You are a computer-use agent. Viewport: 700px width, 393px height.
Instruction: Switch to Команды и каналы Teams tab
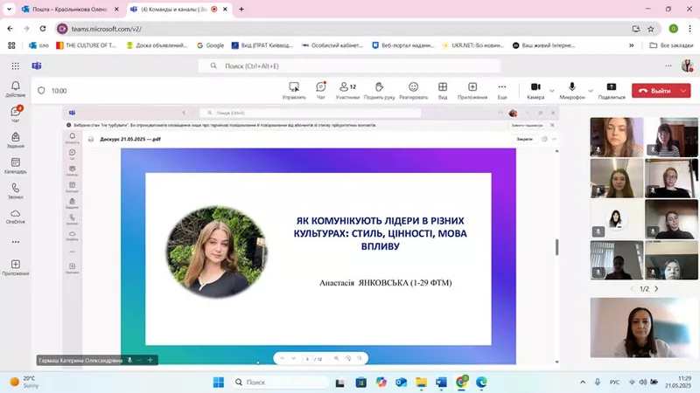pos(178,9)
